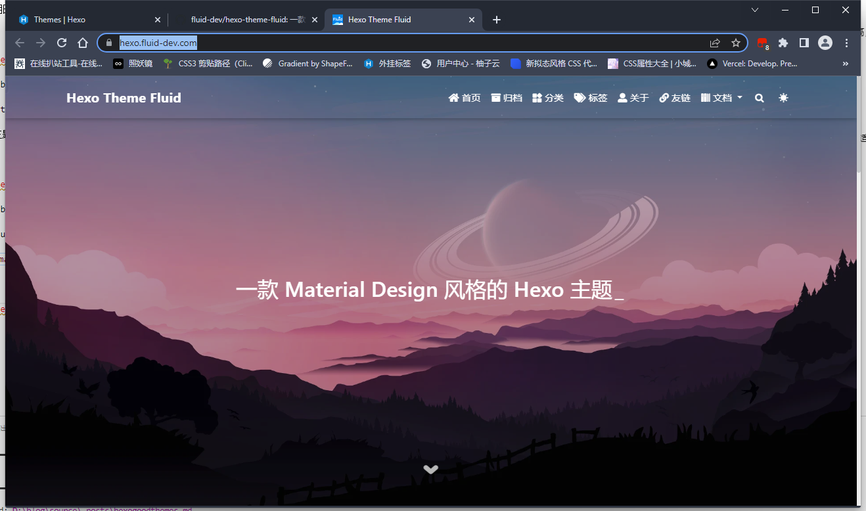
Task: Open the browser extensions puzzle icon
Action: click(783, 43)
